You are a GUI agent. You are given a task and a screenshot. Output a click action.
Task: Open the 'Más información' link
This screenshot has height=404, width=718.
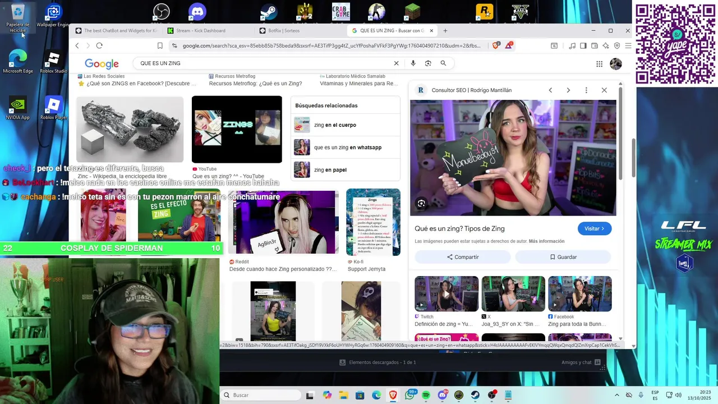(546, 241)
